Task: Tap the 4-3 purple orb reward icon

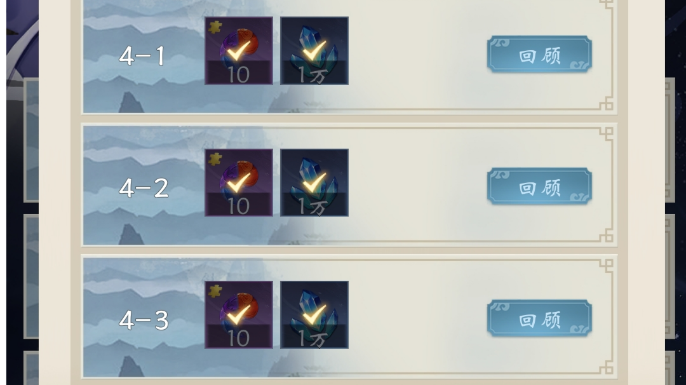Action: tap(239, 314)
